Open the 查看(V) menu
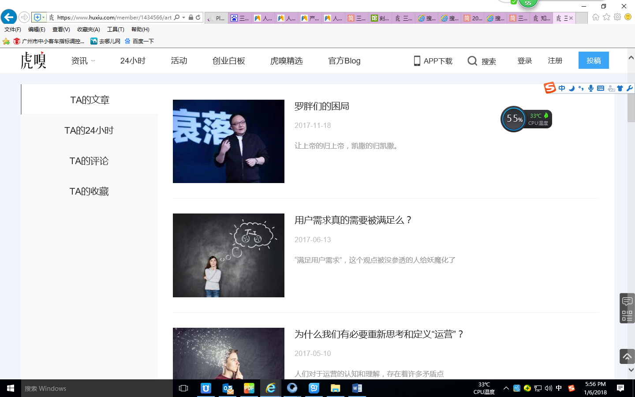The width and height of the screenshot is (635, 397). pos(61,30)
